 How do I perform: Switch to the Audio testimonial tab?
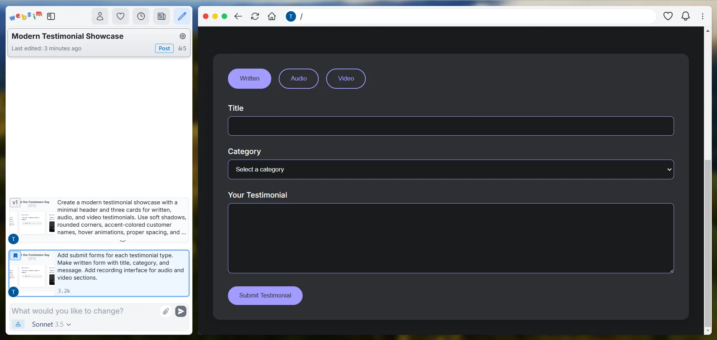coord(299,79)
